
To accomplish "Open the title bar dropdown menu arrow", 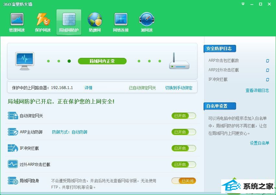I will [243, 4].
